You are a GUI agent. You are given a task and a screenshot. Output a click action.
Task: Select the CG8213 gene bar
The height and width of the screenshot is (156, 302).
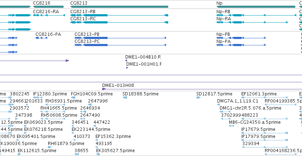119,7
